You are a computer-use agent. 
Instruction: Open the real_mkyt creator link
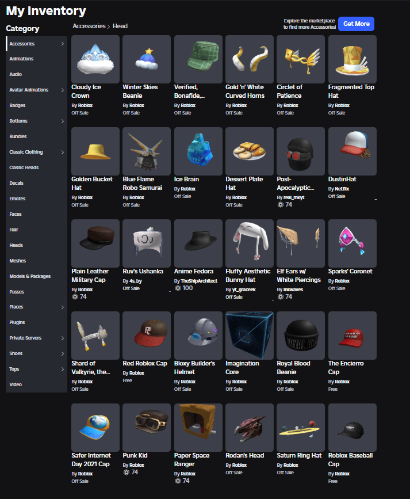click(294, 197)
